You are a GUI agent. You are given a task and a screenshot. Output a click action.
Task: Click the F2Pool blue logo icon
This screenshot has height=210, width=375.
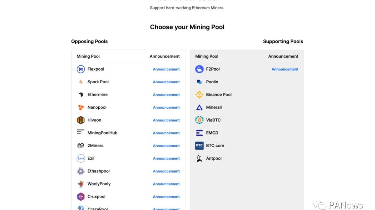(199, 69)
